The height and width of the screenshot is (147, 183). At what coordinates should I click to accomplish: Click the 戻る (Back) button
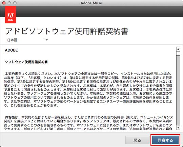(x=137, y=140)
